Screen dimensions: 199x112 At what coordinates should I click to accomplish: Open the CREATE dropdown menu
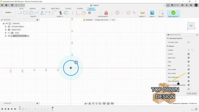34,16
